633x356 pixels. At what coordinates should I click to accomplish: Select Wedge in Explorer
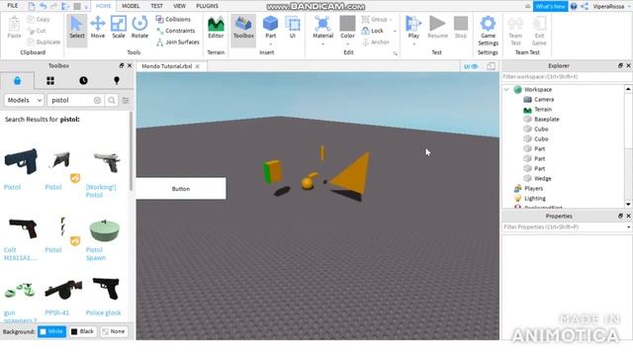(543, 178)
